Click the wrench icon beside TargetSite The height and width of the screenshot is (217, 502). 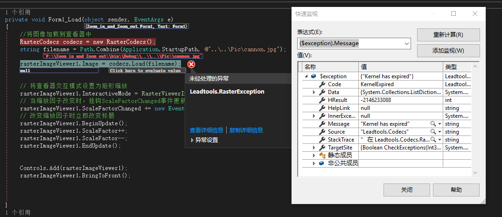(x=322, y=148)
